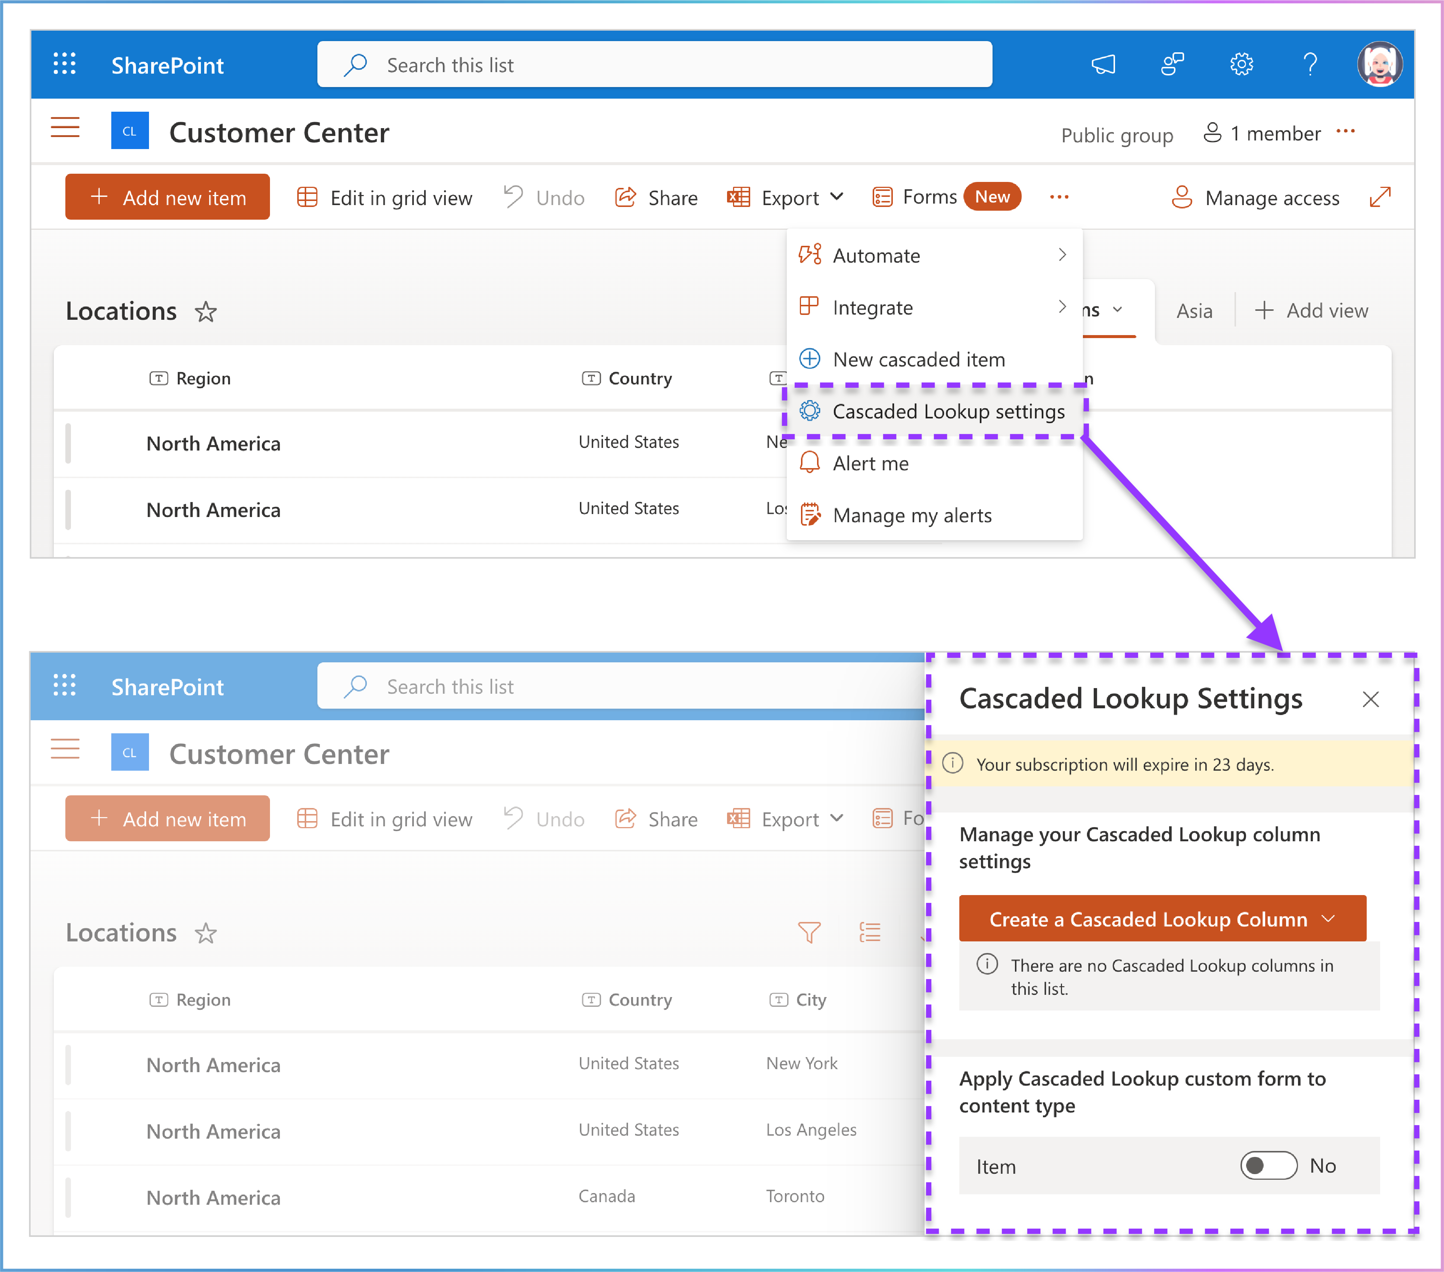The height and width of the screenshot is (1272, 1444).
Task: Open City column header in bottom window
Action: point(798,1000)
